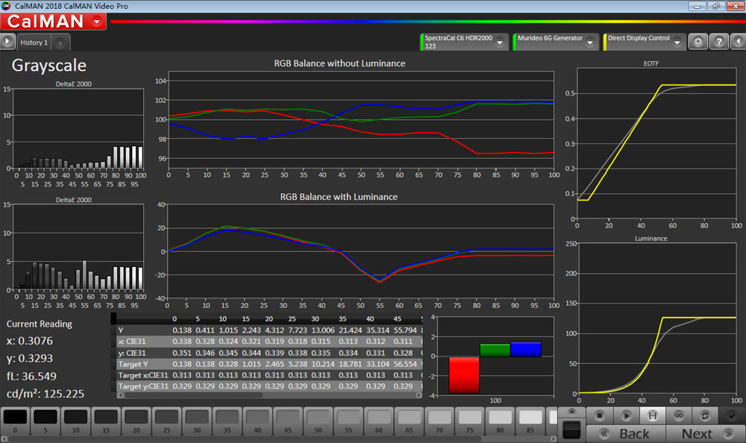
Task: Open settings with the gear icon
Action: click(698, 42)
